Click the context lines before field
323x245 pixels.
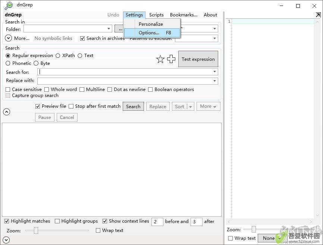(x=157, y=222)
